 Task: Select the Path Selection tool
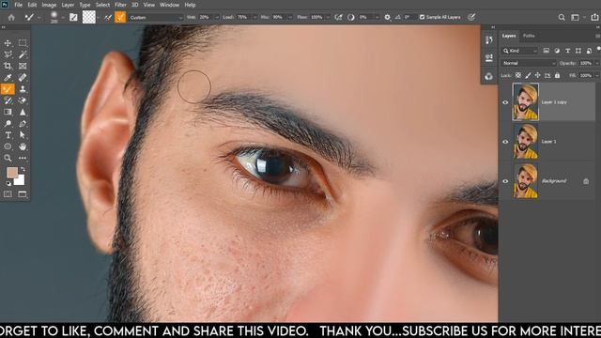(x=23, y=135)
